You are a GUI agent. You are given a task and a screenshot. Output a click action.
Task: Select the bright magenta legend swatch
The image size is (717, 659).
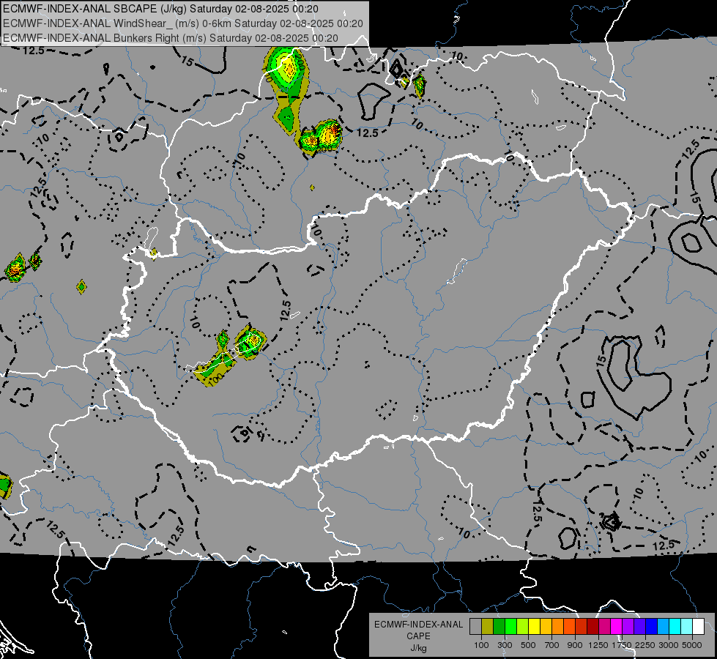(617, 626)
